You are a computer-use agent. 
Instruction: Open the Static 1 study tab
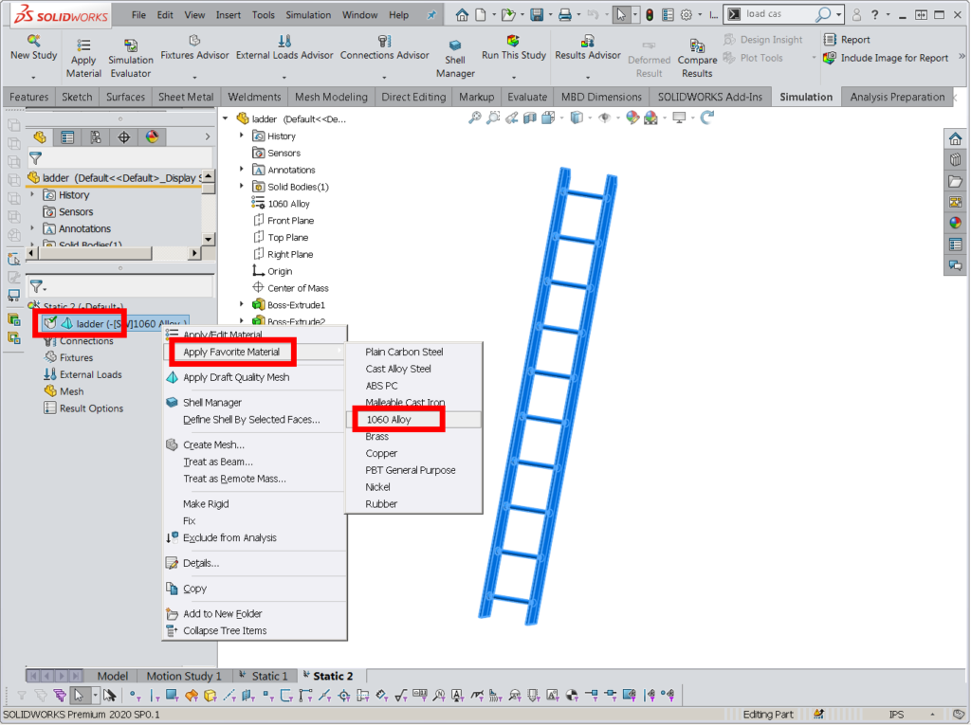pyautogui.click(x=265, y=676)
